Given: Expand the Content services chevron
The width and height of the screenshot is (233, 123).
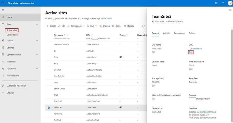Looking at the screenshot, I should tap(37, 55).
